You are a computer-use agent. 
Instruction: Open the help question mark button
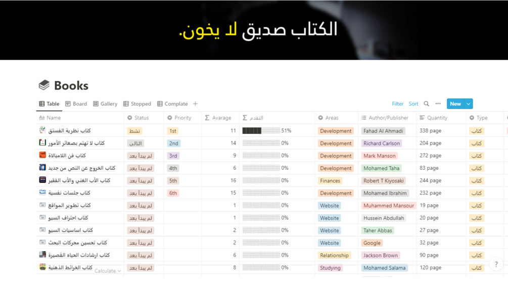[x=496, y=264]
